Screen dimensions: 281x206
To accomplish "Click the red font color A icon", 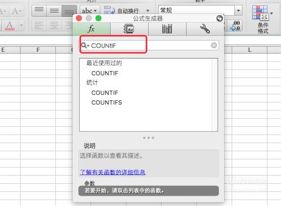I will [x=10, y=25].
